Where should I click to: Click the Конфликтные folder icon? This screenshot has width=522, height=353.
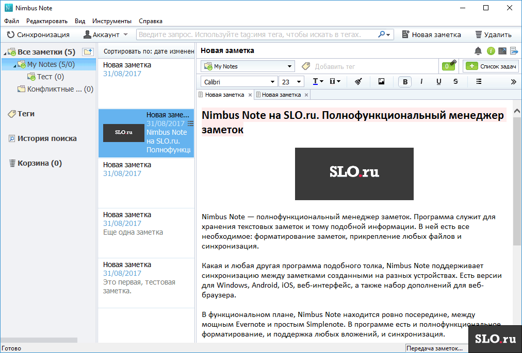21,89
